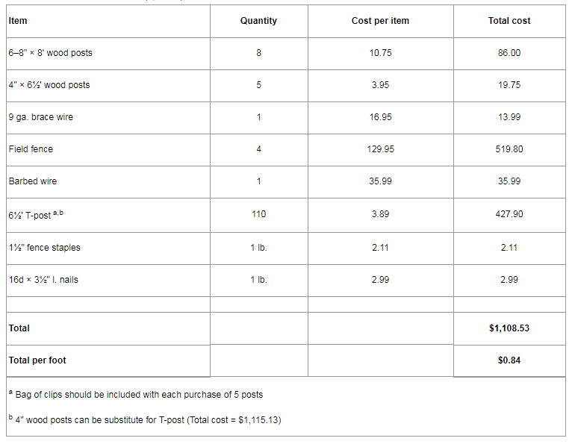The width and height of the screenshot is (575, 444).
Task: Select the 9 ga. brace wire item
Action: [x=41, y=117]
